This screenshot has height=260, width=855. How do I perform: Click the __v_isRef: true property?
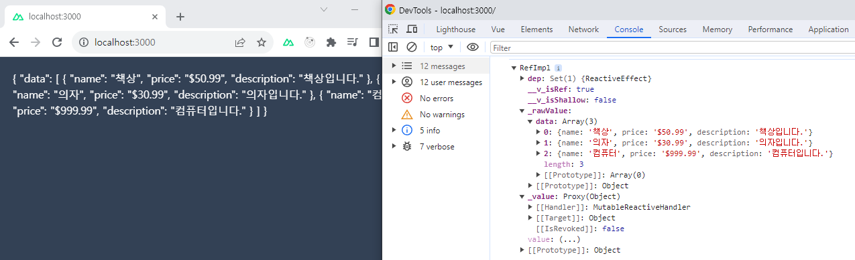tap(561, 89)
